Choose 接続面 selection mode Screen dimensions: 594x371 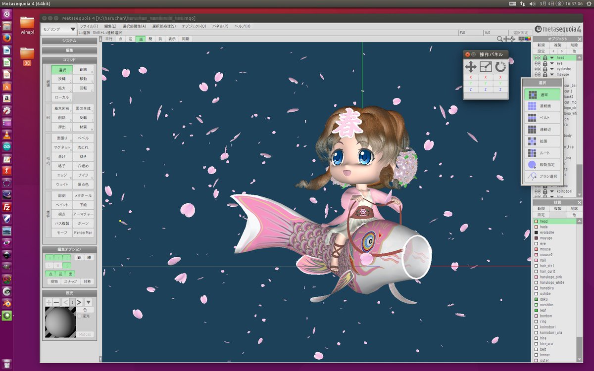click(542, 106)
